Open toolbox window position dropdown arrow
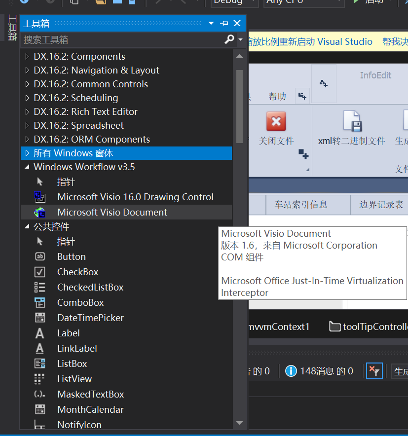Viewport: 408px width, 436px height. [211, 23]
